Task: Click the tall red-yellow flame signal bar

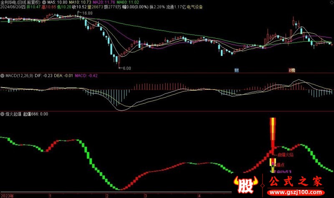Action: click(273, 136)
